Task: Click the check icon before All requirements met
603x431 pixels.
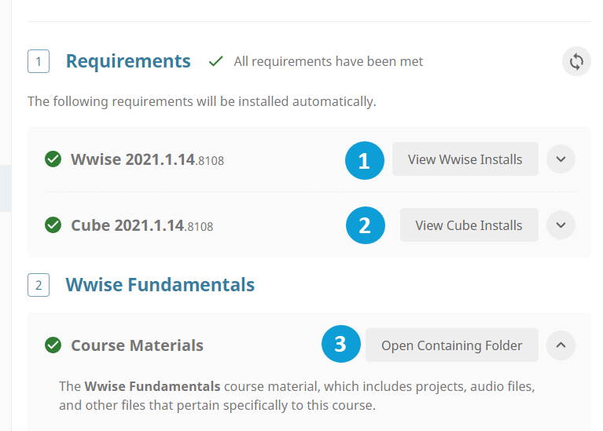Action: 215,61
